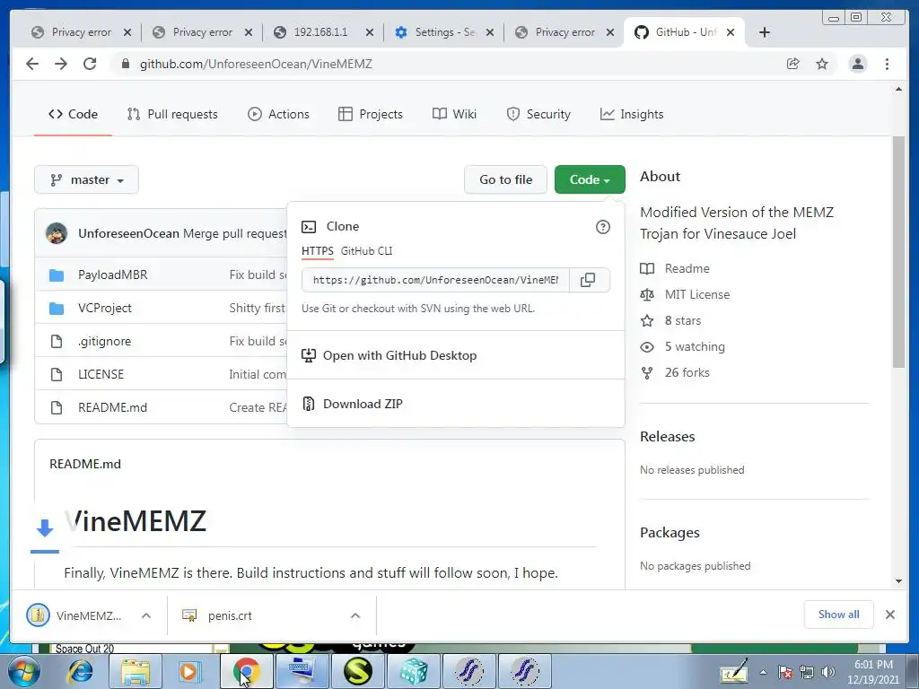The width and height of the screenshot is (919, 689).
Task: Expand penis.crt download options chevron
Action: coord(355,615)
